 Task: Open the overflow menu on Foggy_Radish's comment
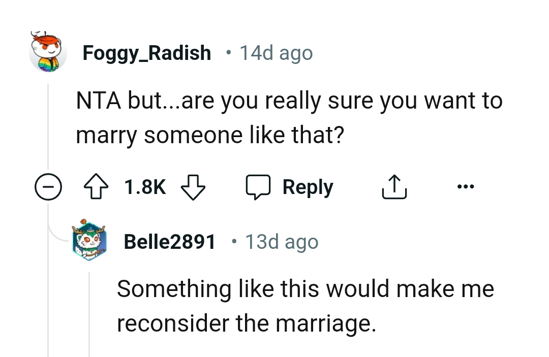tap(466, 186)
